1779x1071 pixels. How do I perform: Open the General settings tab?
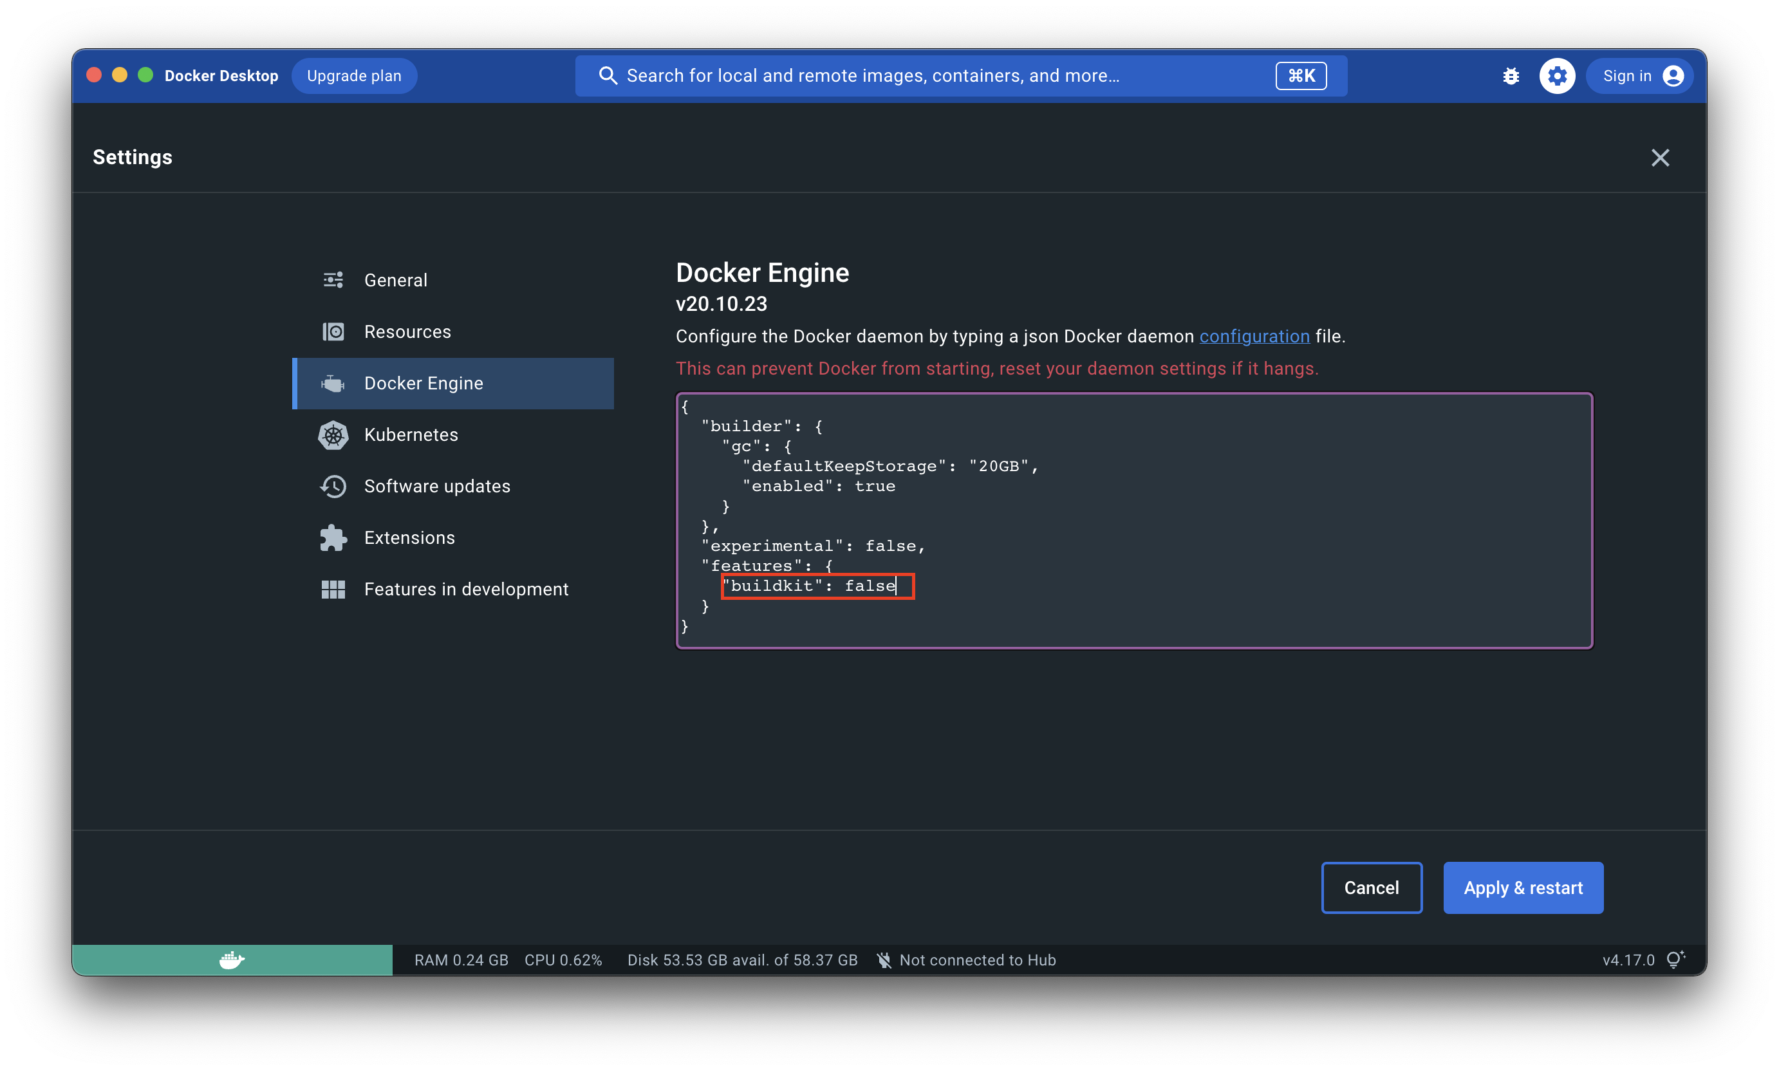point(395,280)
